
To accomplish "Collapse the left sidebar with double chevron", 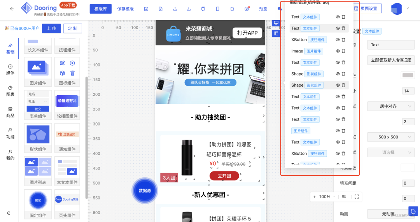I will (x=9, y=213).
